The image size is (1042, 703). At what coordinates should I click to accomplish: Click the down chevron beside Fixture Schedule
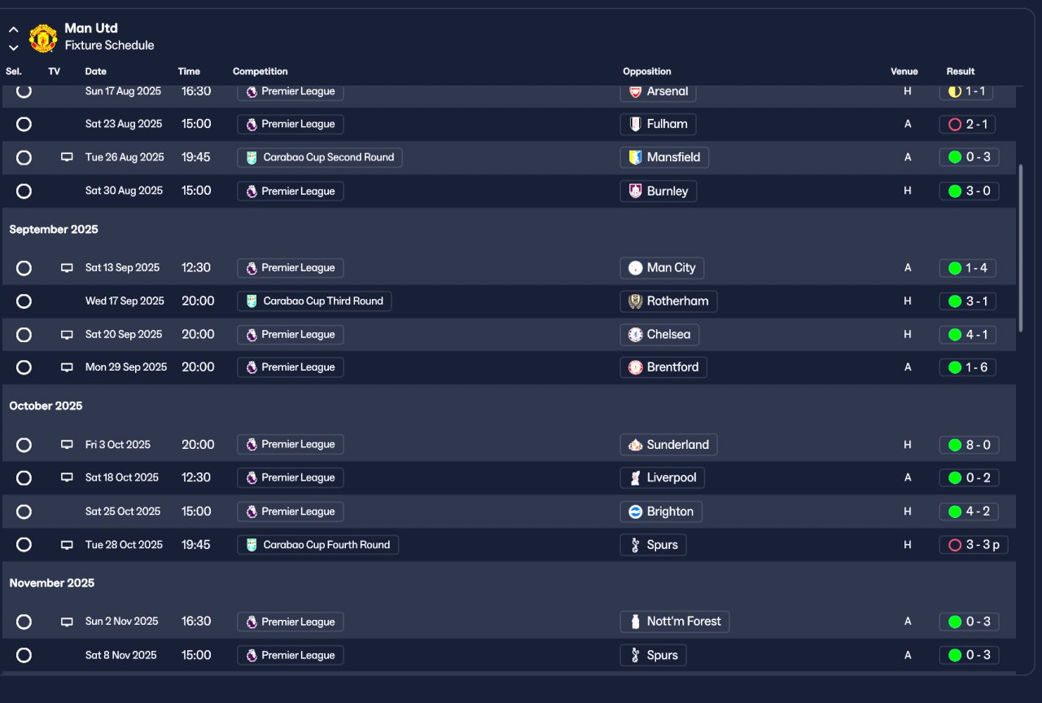click(14, 47)
